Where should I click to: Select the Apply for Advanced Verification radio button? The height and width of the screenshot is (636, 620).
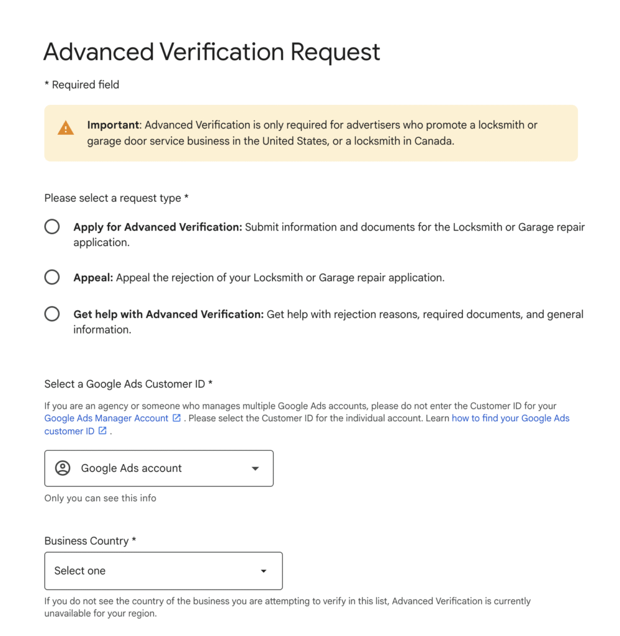pos(52,227)
